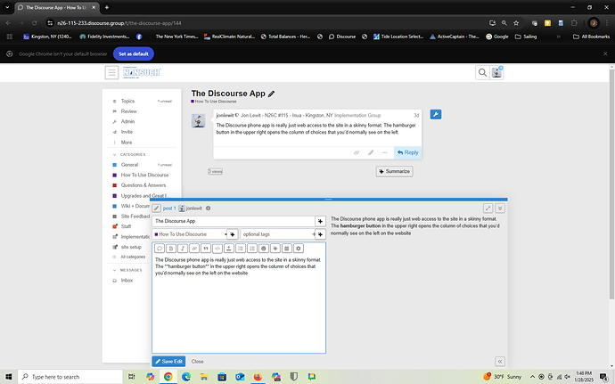This screenshot has width=615, height=384.
Task: Click the Save Edit button
Action: (168, 361)
